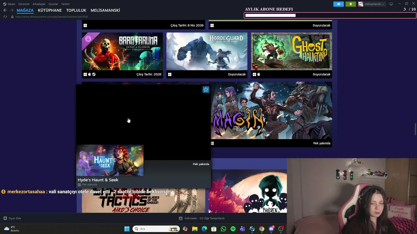Click the Apple icon under Barotrauma
The height and width of the screenshot is (234, 417).
point(90,74)
